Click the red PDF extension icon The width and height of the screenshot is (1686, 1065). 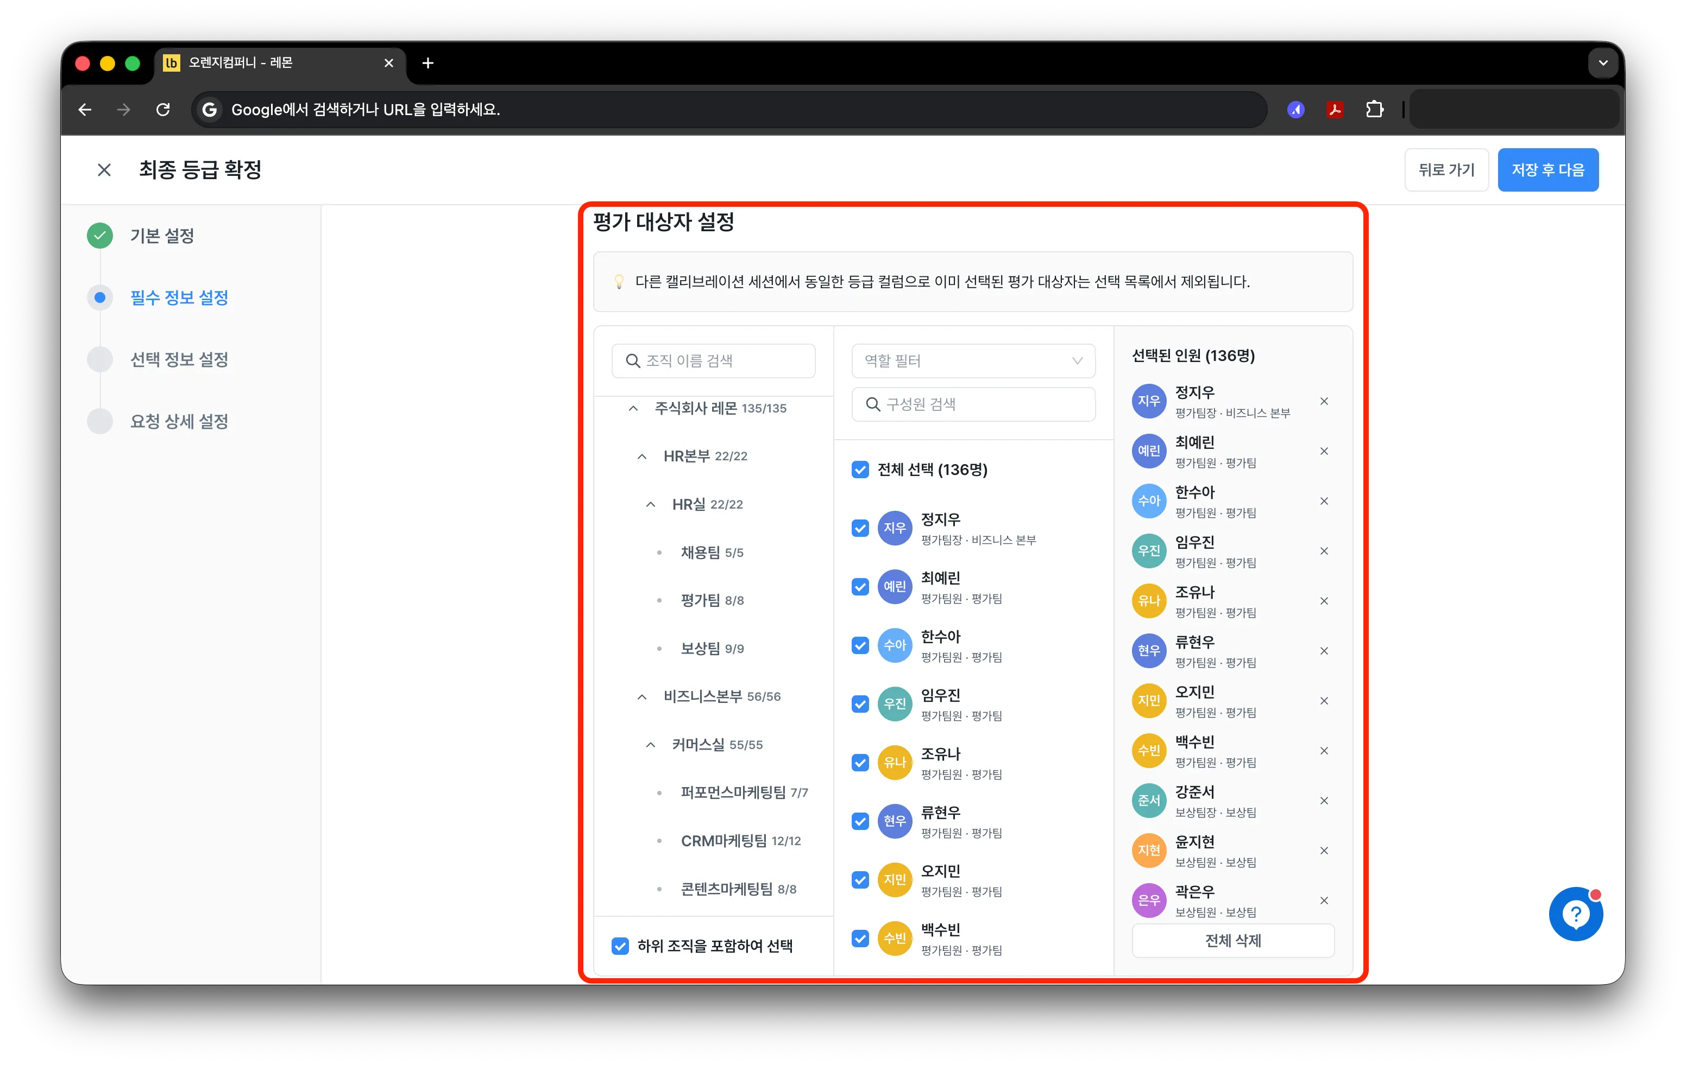click(x=1335, y=110)
